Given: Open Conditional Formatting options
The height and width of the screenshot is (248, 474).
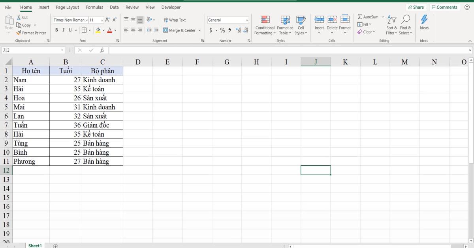Looking at the screenshot, I should click(265, 25).
